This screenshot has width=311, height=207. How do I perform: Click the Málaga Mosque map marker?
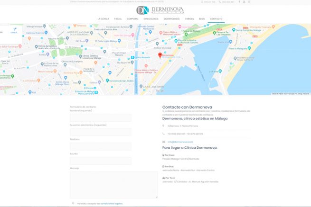[x=45, y=26]
